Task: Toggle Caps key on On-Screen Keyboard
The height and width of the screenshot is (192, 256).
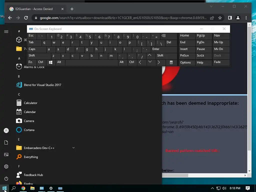Action: coord(36,49)
